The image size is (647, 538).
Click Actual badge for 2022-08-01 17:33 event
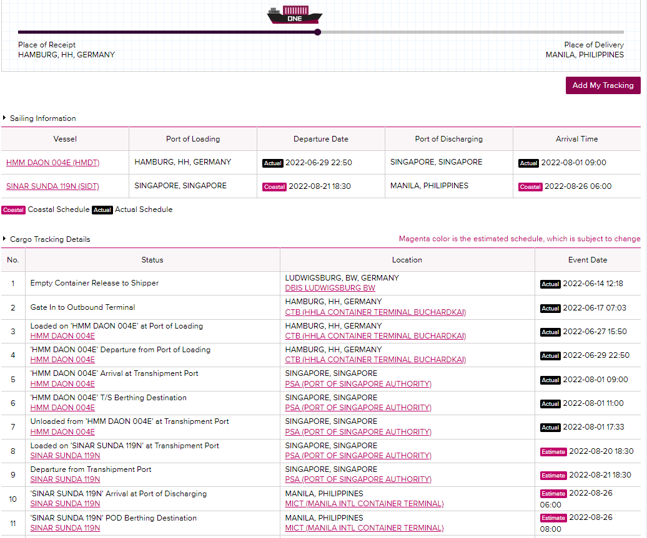tap(550, 428)
